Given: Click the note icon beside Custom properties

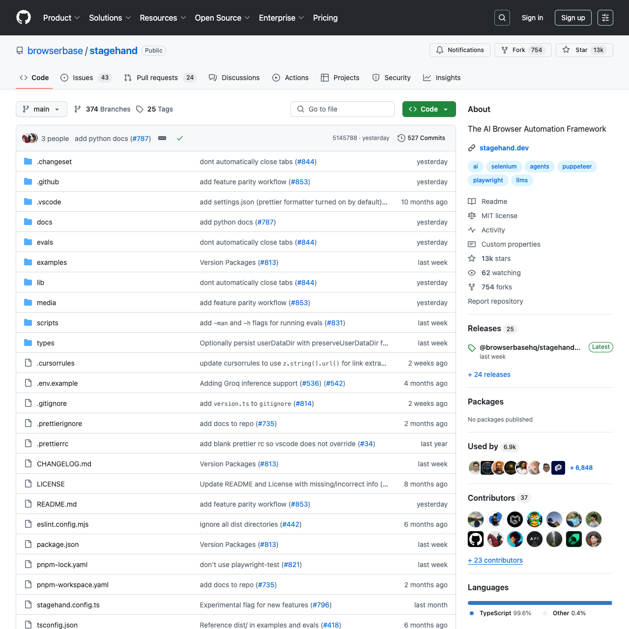Looking at the screenshot, I should (x=472, y=244).
